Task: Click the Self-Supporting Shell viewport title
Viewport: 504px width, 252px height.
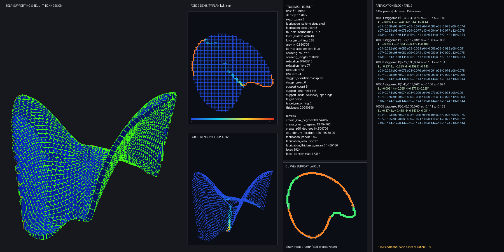Action: 34,6
